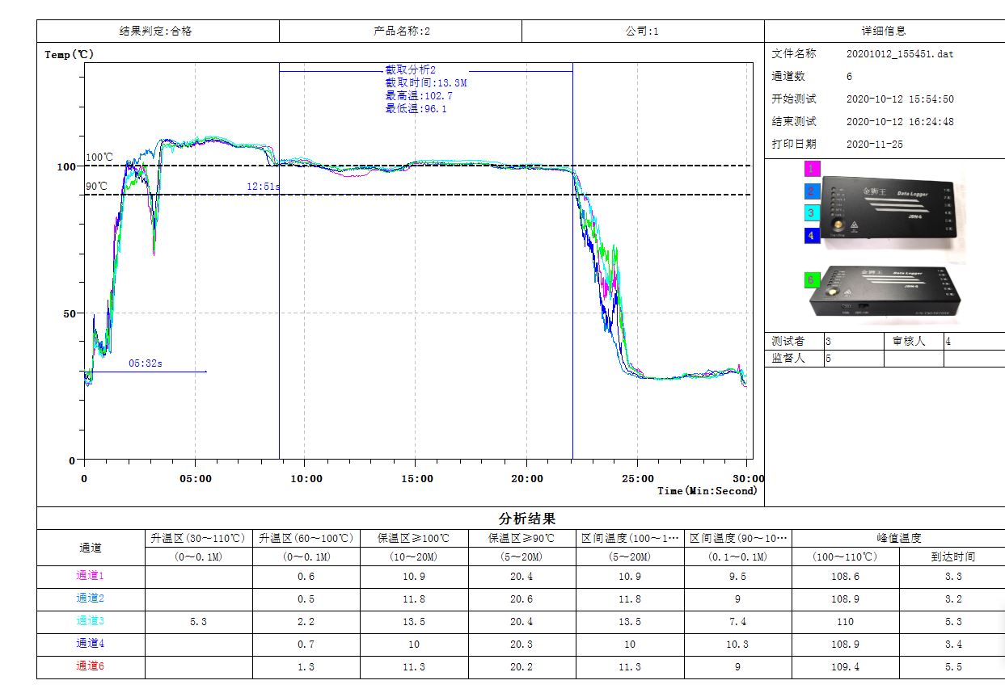Select the 截取分析2 annotation box

(422, 89)
